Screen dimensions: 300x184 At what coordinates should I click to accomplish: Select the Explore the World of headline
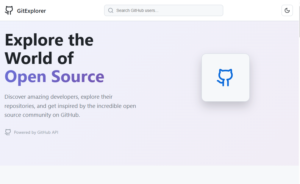[49, 49]
